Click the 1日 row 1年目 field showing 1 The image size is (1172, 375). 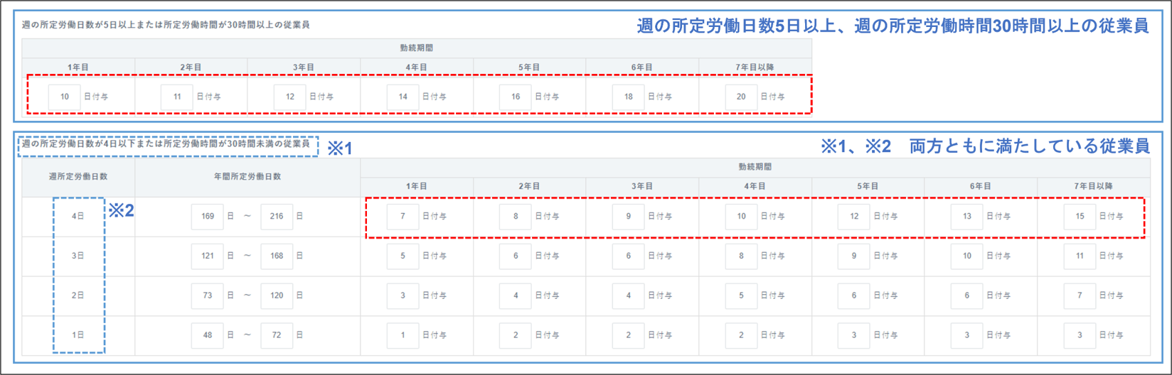click(403, 335)
